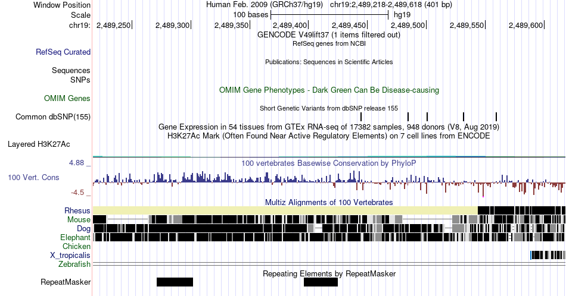Click the OMIM Genes track label
Image resolution: width=566 pixels, height=296 pixels.
tap(67, 98)
